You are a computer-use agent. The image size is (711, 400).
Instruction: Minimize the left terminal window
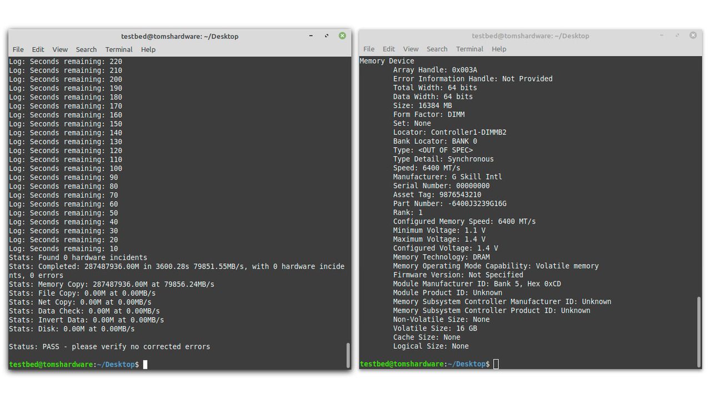pos(311,36)
